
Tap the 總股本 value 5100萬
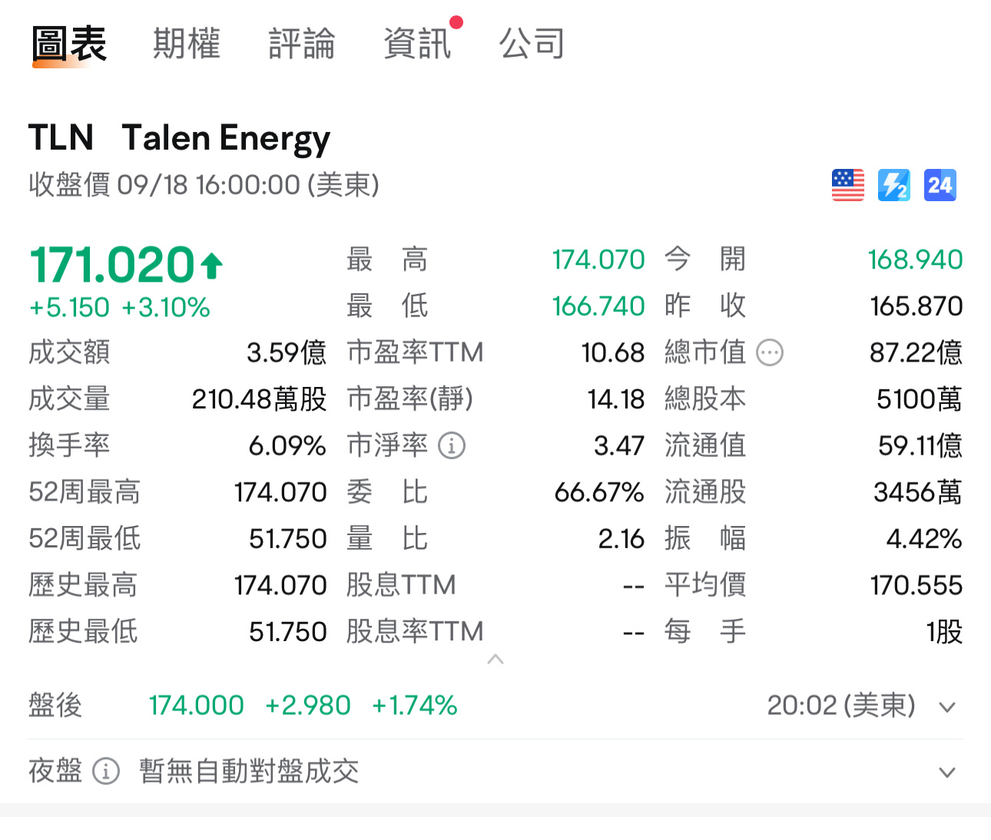click(x=920, y=399)
